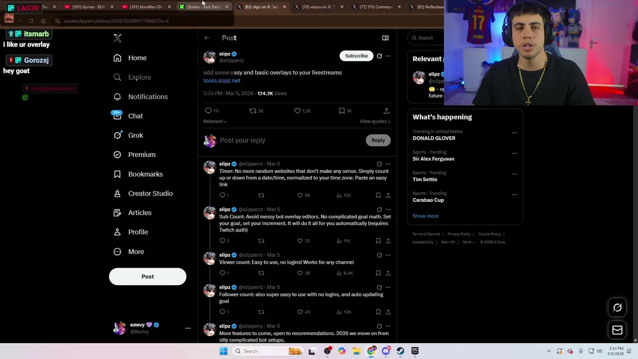The width and height of the screenshot is (638, 359).
Task: Click the Subscribe button
Action: coord(356,56)
